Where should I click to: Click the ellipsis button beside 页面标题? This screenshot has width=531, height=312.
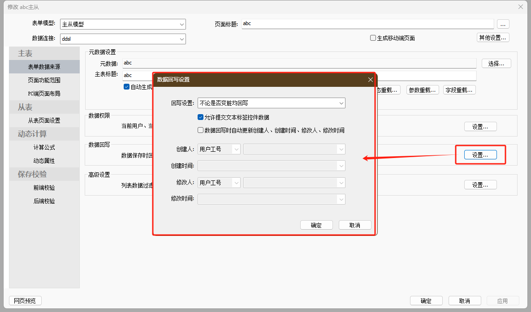(503, 24)
